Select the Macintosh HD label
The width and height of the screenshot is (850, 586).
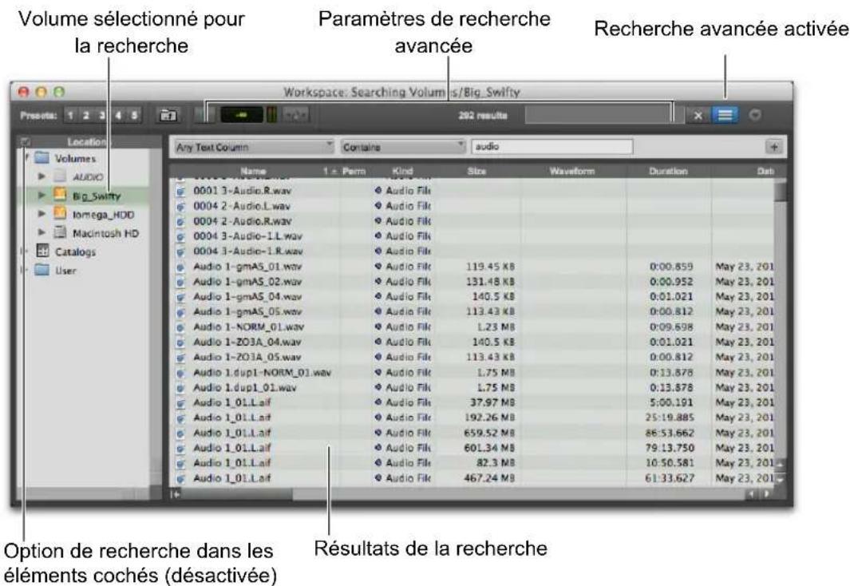click(105, 233)
